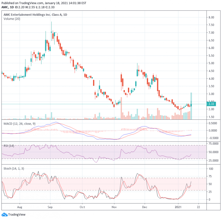Open the Volume (20) indicator label
The width and height of the screenshot is (222, 219).
tap(12, 19)
